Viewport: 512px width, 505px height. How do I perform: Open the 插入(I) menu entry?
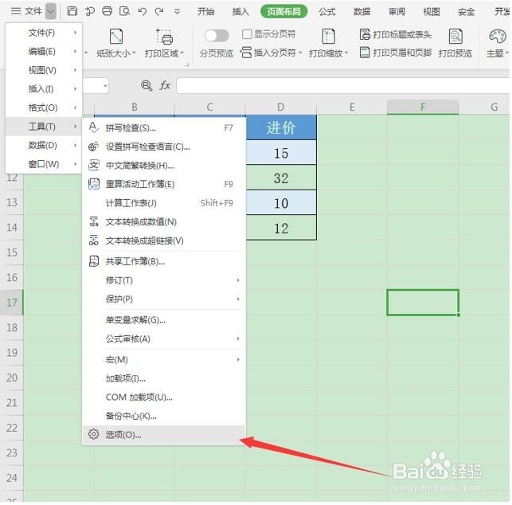pos(44,89)
